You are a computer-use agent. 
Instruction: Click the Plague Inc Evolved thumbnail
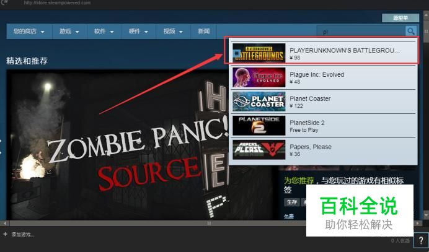point(259,77)
